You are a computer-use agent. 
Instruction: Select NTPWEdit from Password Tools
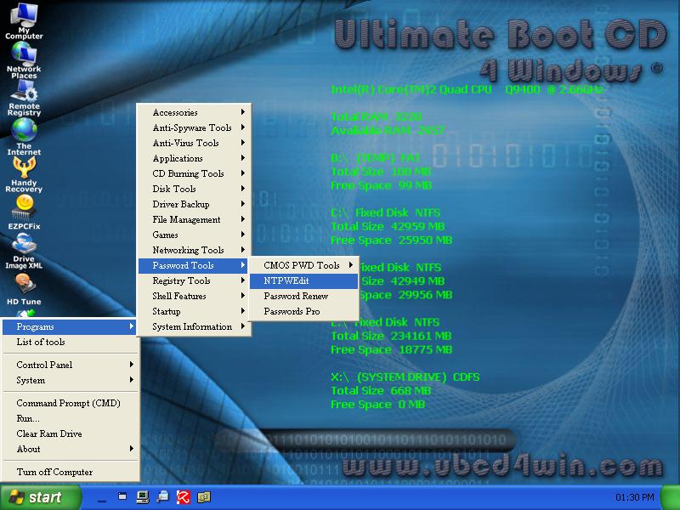pos(302,280)
